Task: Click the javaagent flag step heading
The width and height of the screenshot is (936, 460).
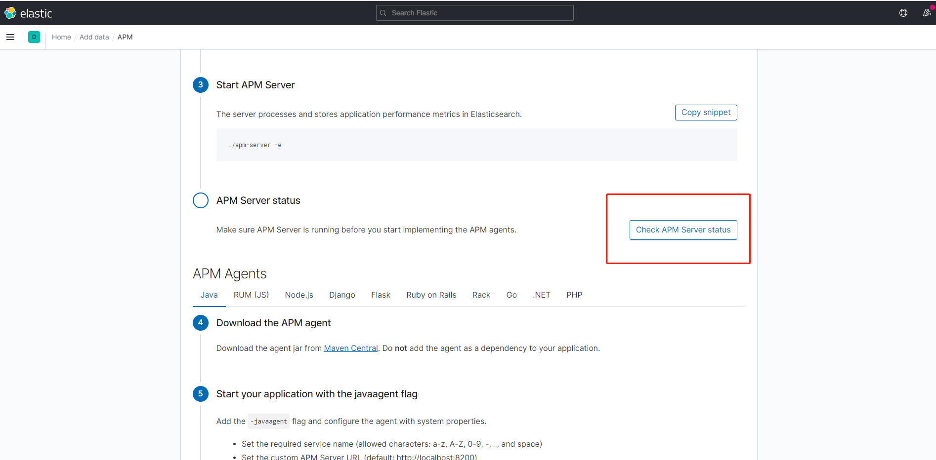Action: click(317, 394)
